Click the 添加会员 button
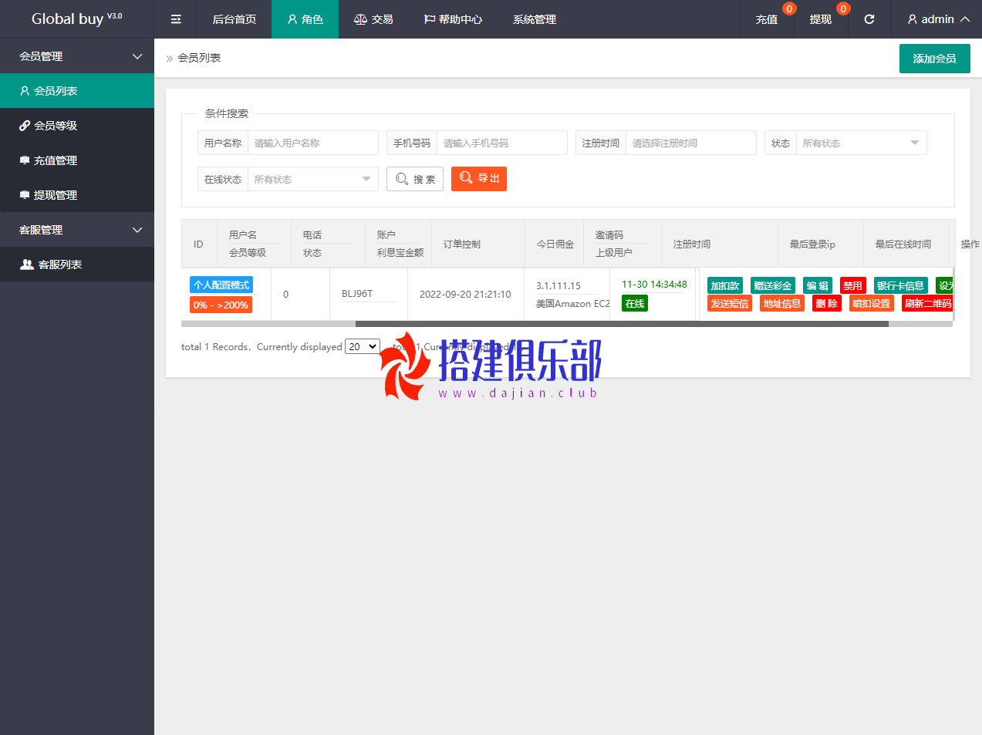 934,59
